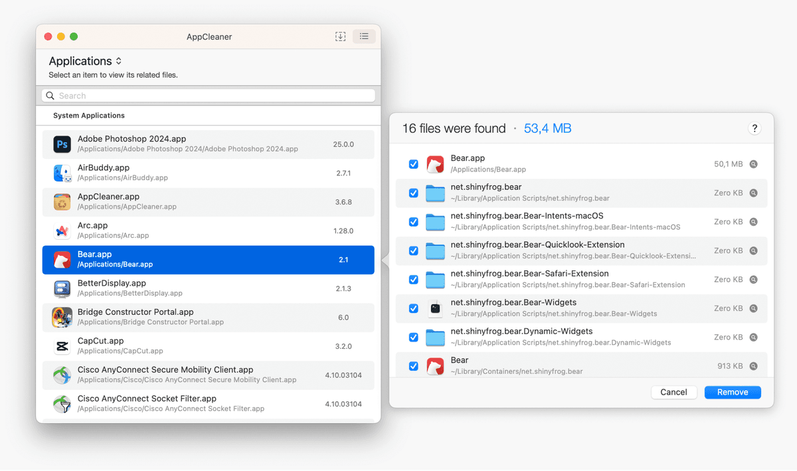The width and height of the screenshot is (797, 471).
Task: Select Bridge Constructor Portal.app
Action: coord(209,318)
